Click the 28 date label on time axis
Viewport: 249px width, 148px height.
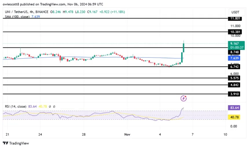[84, 134]
